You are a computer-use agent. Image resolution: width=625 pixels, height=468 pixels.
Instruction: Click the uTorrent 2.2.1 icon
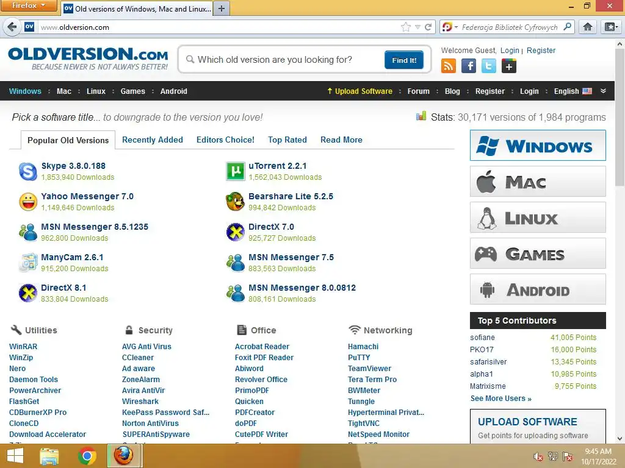pyautogui.click(x=235, y=171)
